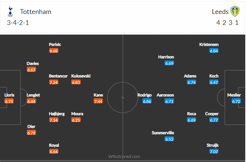The width and height of the screenshot is (246, 162).
Task: Click the 3-4-2-1 formation text
Action: click(x=18, y=23)
